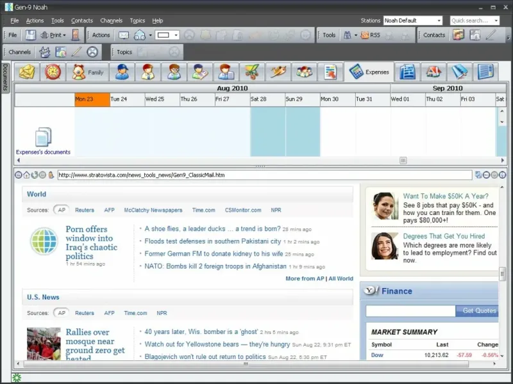
Task: Click the Get Quotes button
Action: point(476,311)
